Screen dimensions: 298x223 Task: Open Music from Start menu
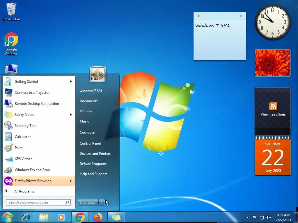[84, 121]
